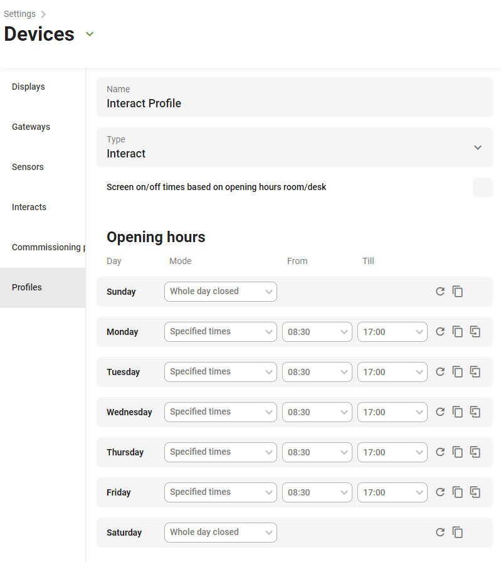The width and height of the screenshot is (501, 562).
Task: Click the reset icon on Thursday row
Action: pos(440,452)
